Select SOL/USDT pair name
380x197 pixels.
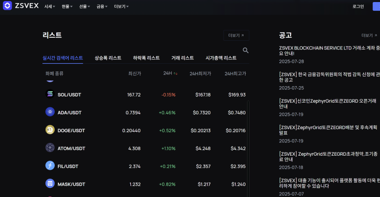click(70, 95)
